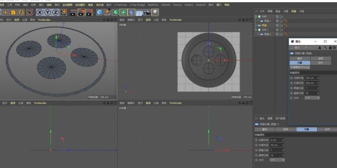Click the recent tool cursor icon

pos(29,13)
